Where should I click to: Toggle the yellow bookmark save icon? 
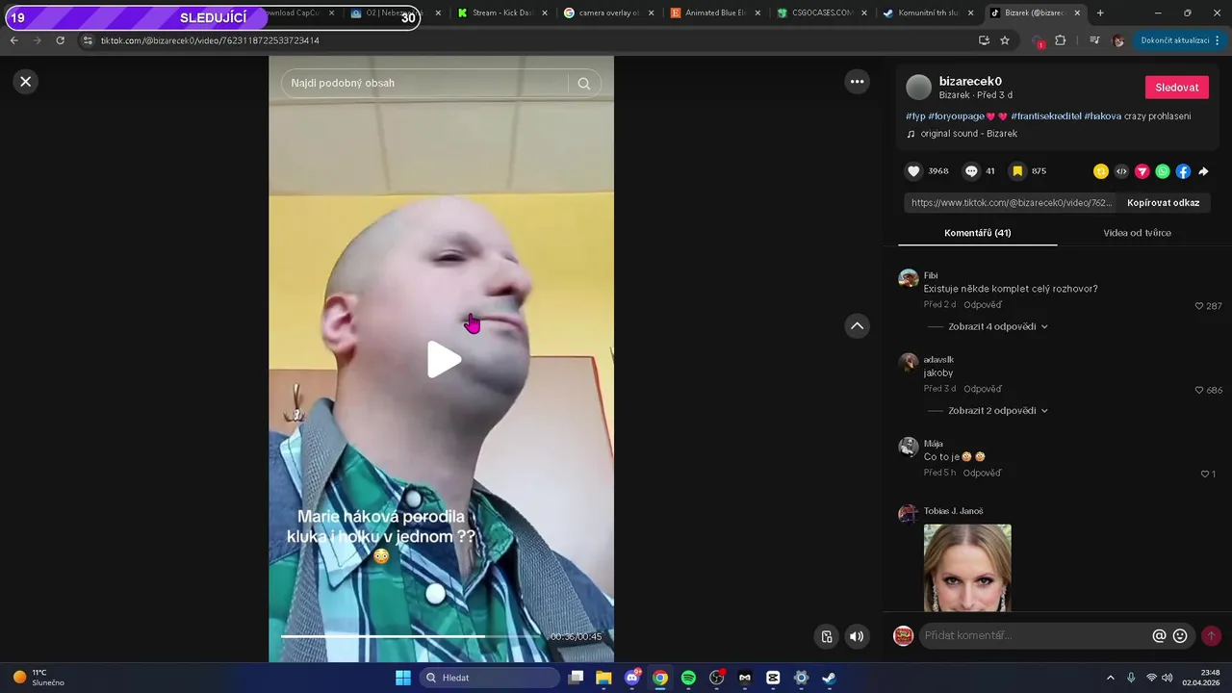point(1017,171)
